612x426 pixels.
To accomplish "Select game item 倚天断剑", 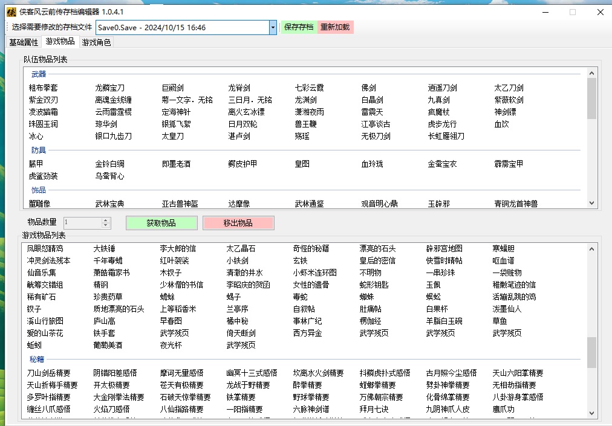I will (241, 333).
